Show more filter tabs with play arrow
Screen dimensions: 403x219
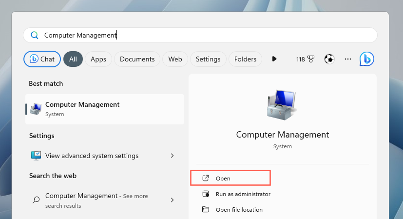pyautogui.click(x=274, y=59)
